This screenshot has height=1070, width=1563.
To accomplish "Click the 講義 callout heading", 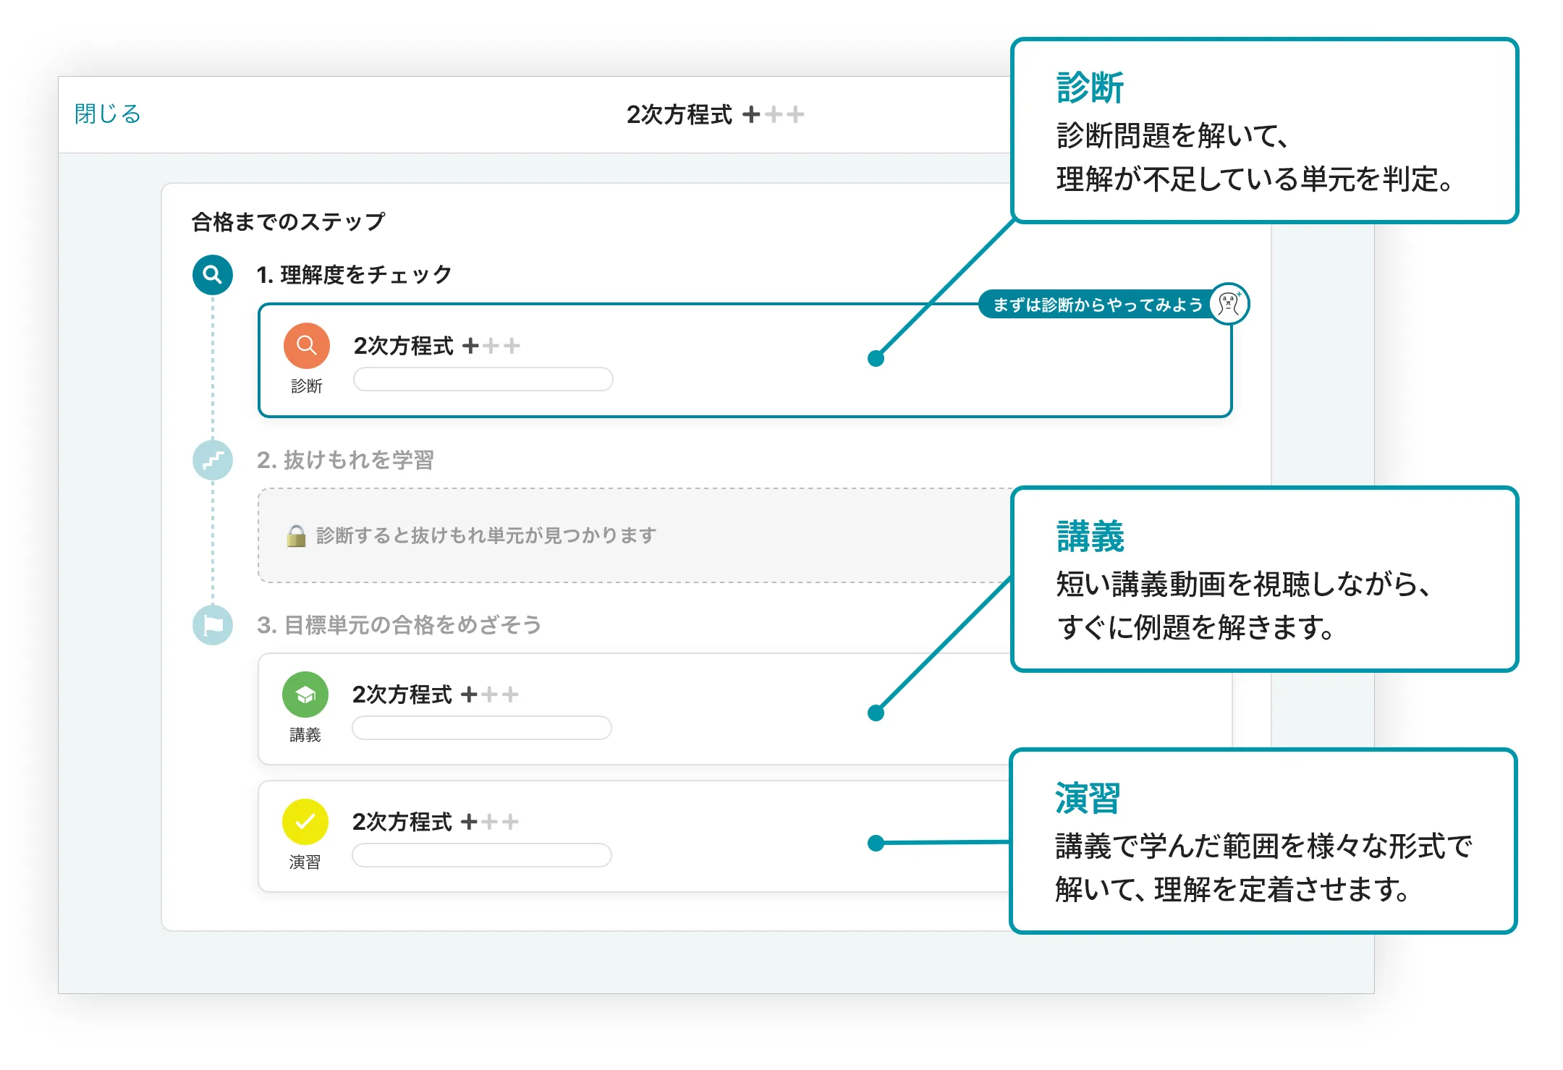I will [1090, 537].
